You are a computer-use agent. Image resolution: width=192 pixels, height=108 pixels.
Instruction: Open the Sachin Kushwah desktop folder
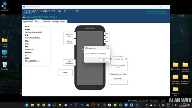click(x=5, y=43)
